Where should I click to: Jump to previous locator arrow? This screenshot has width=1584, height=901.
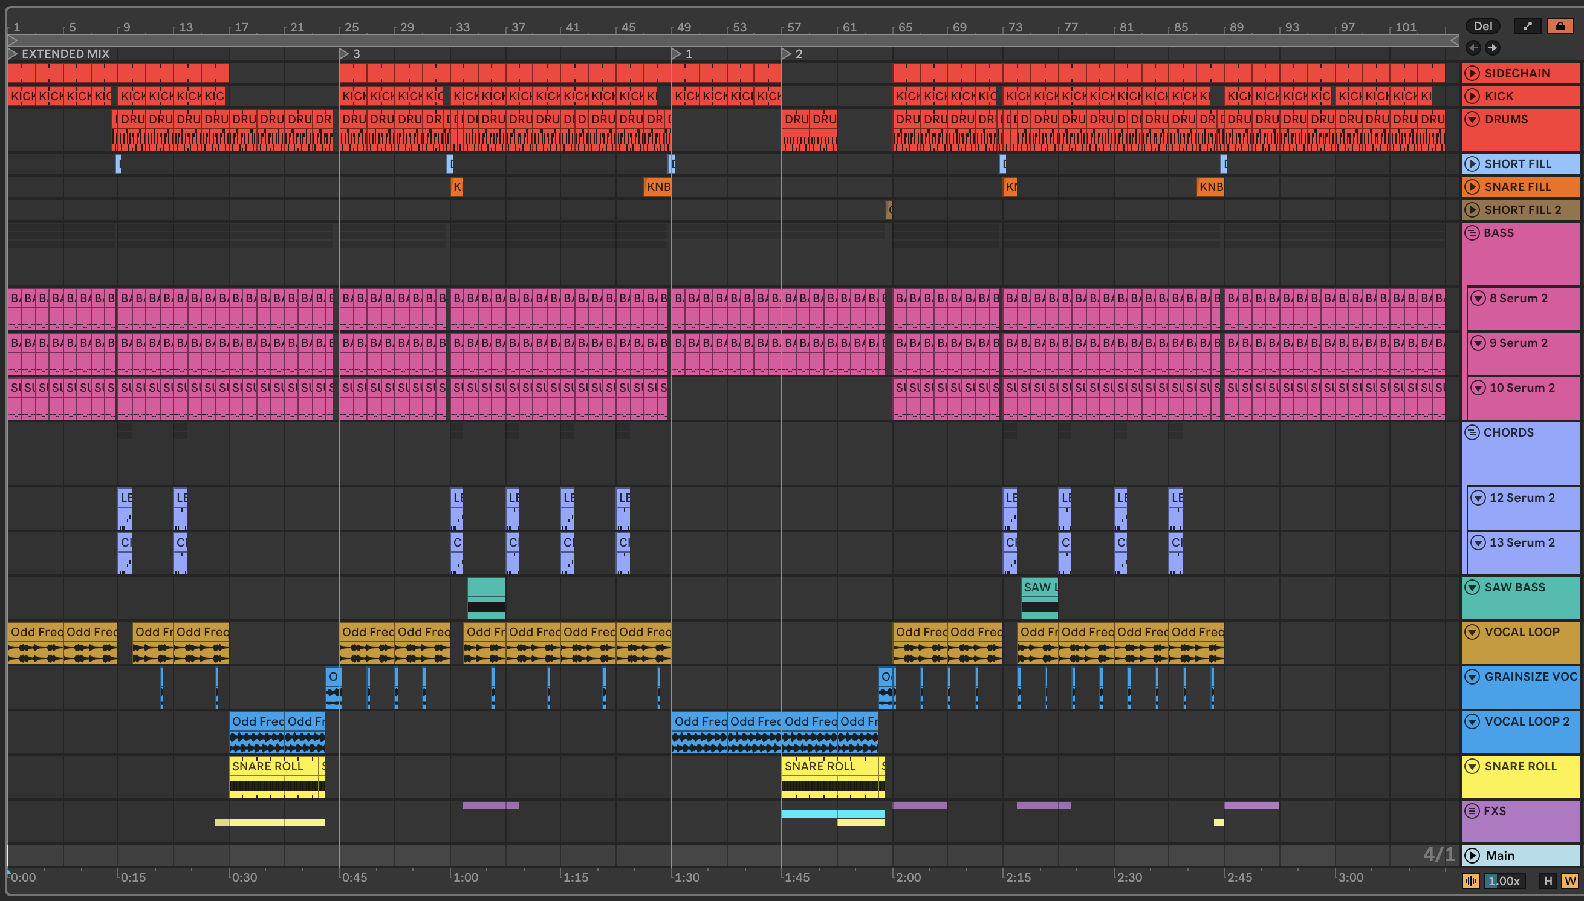1473,48
